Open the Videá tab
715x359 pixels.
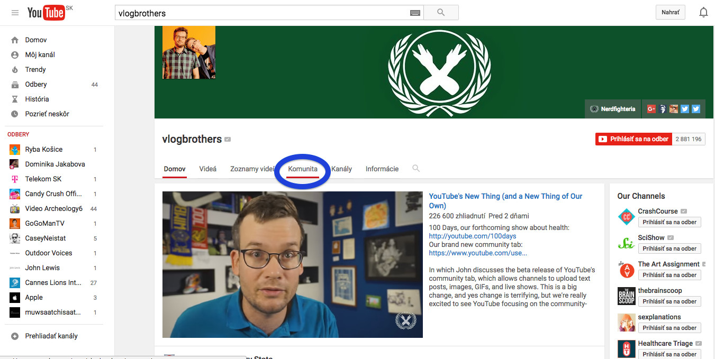[x=208, y=169]
